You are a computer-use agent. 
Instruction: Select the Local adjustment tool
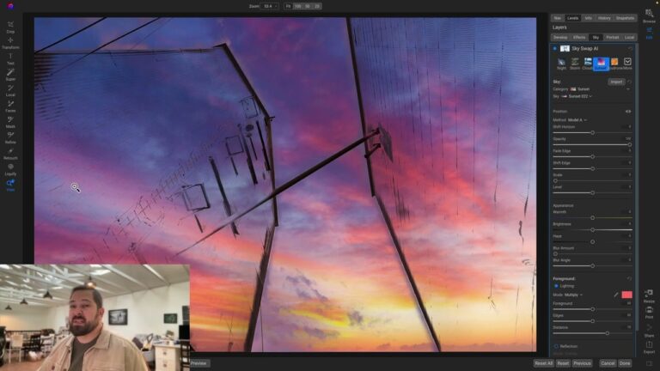coord(10,90)
